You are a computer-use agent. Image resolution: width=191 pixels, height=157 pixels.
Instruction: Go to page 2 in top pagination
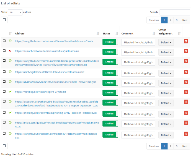[x=171, y=20]
